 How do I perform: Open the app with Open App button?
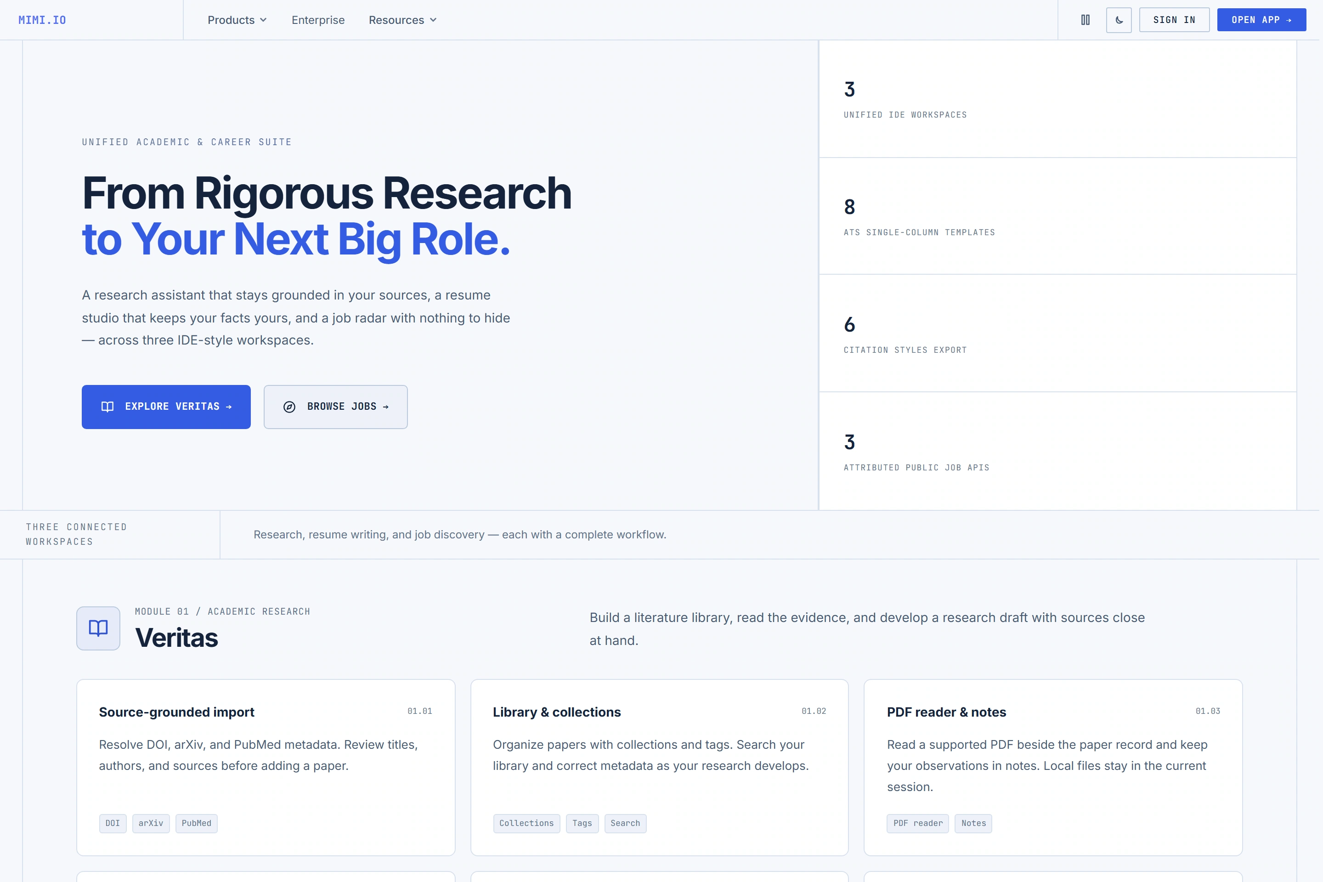1261,20
